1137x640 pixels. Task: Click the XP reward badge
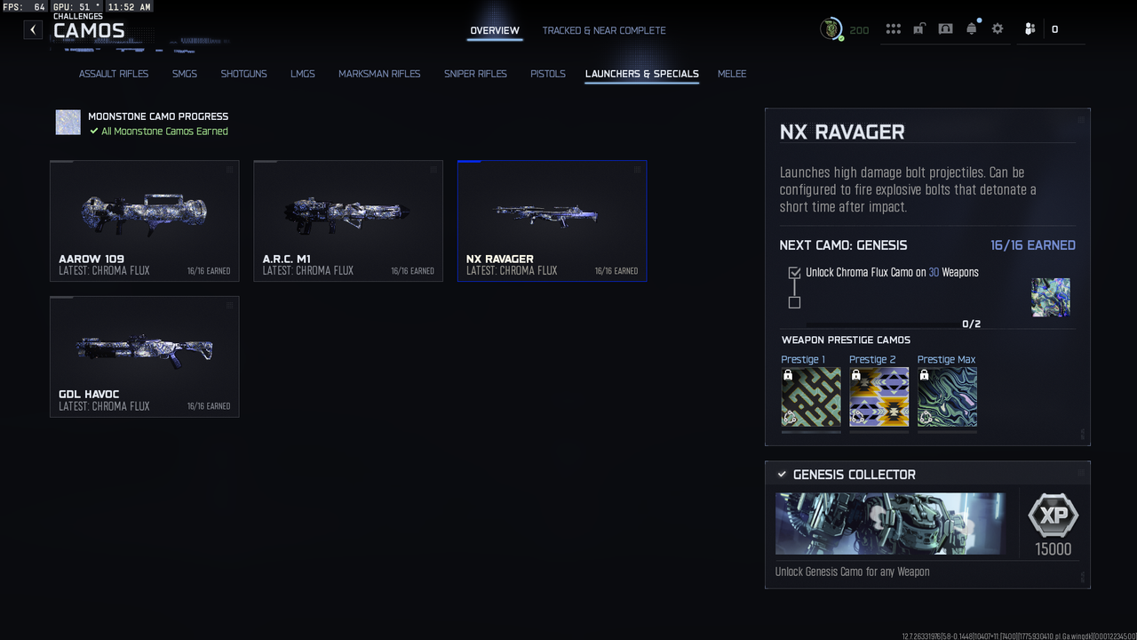[1053, 515]
